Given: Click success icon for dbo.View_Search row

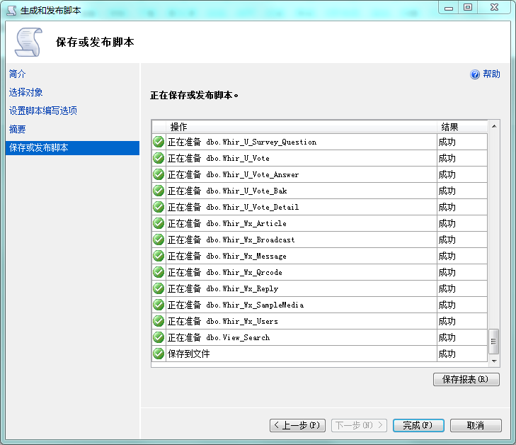Looking at the screenshot, I should click(159, 337).
